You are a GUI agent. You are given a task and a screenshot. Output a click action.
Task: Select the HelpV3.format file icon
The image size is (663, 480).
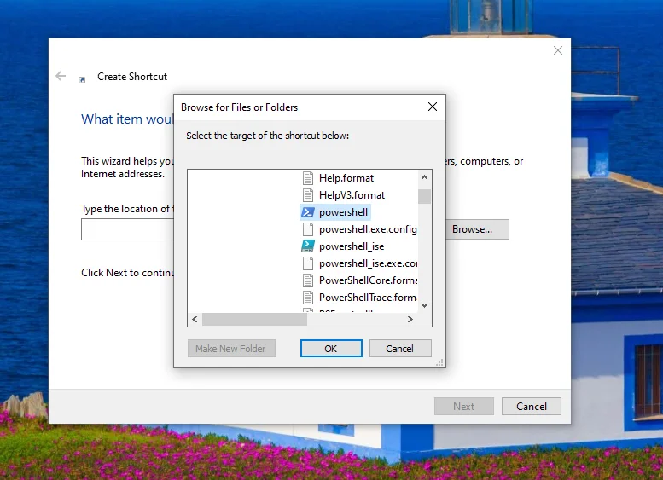click(x=308, y=195)
